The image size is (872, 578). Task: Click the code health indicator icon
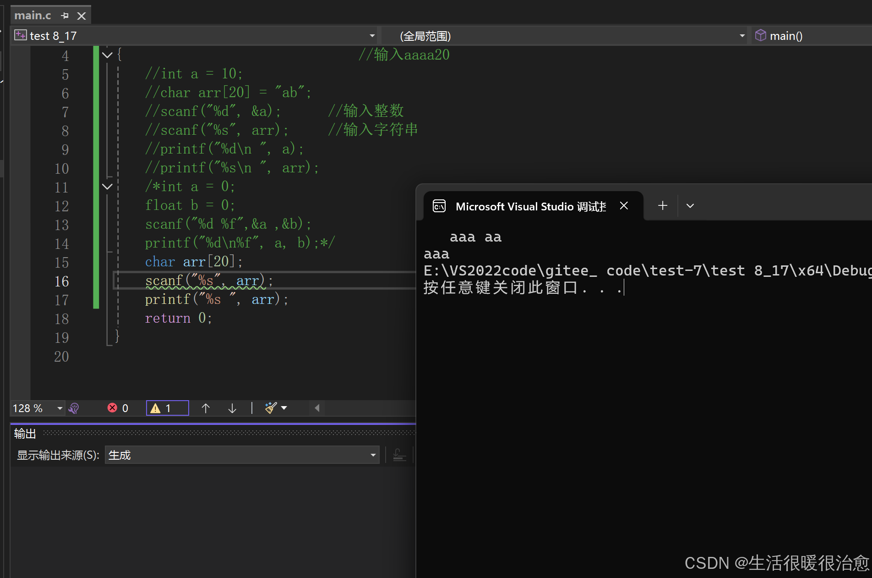pyautogui.click(x=74, y=408)
